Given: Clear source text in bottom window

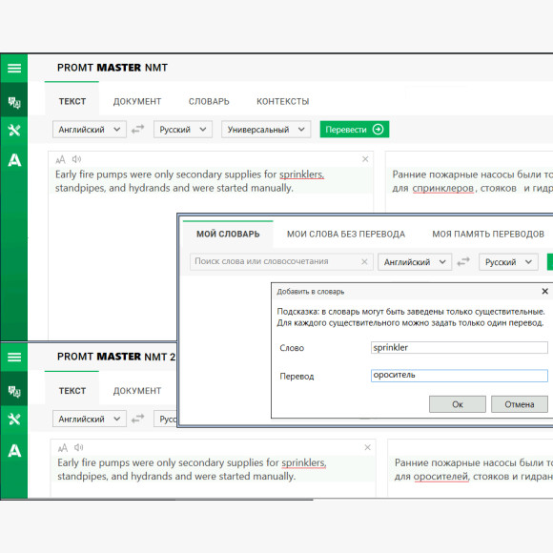Looking at the screenshot, I should pyautogui.click(x=367, y=447).
